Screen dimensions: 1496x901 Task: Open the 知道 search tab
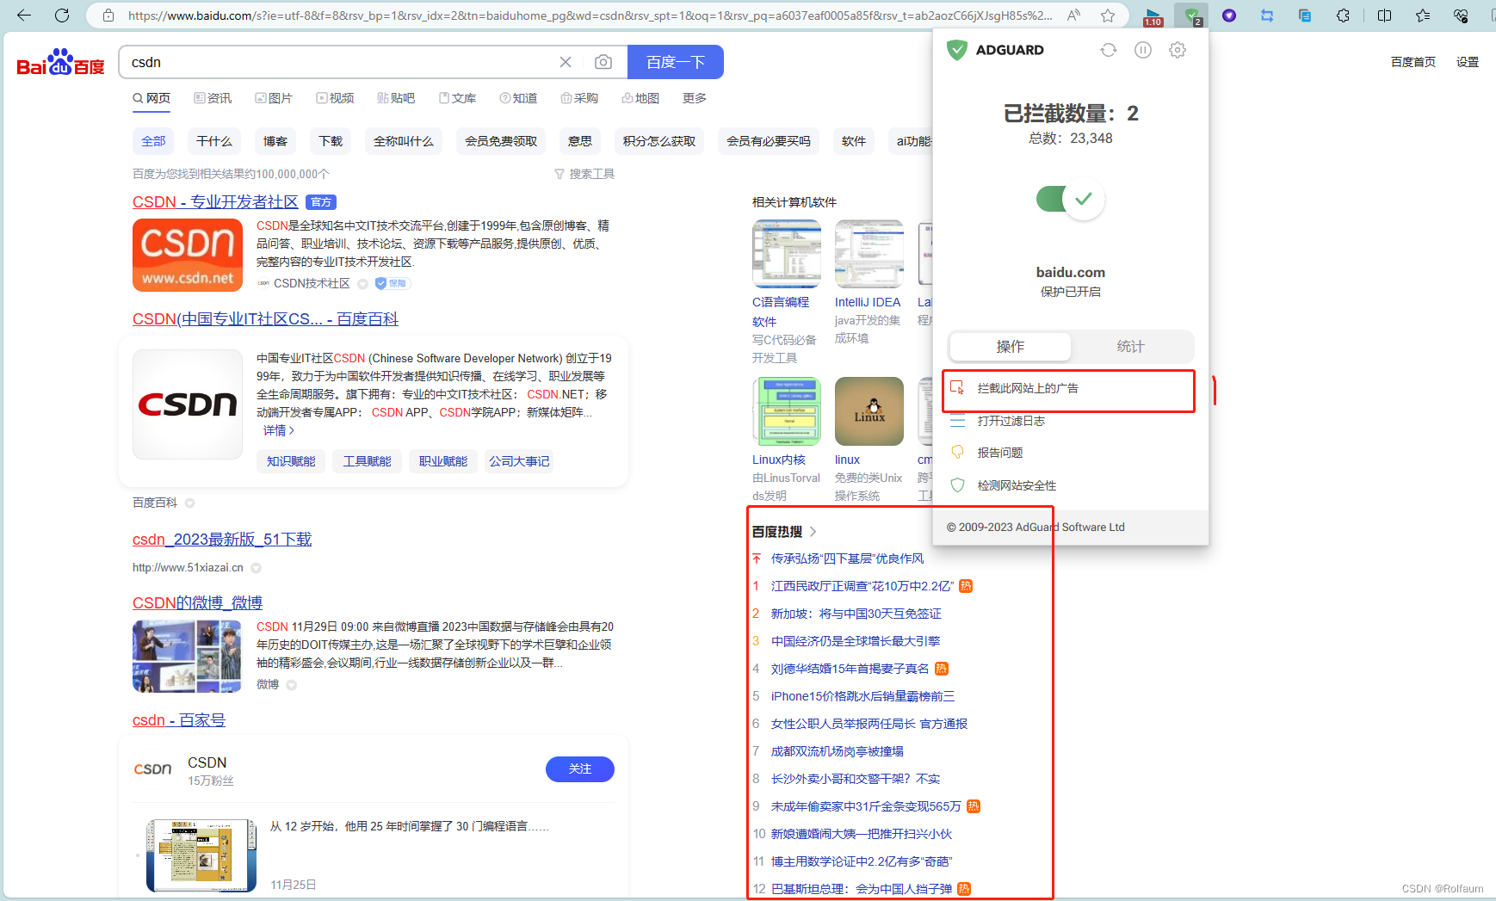pos(518,98)
